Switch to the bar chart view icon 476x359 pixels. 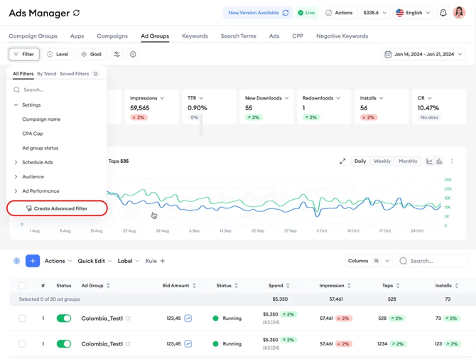click(x=439, y=161)
